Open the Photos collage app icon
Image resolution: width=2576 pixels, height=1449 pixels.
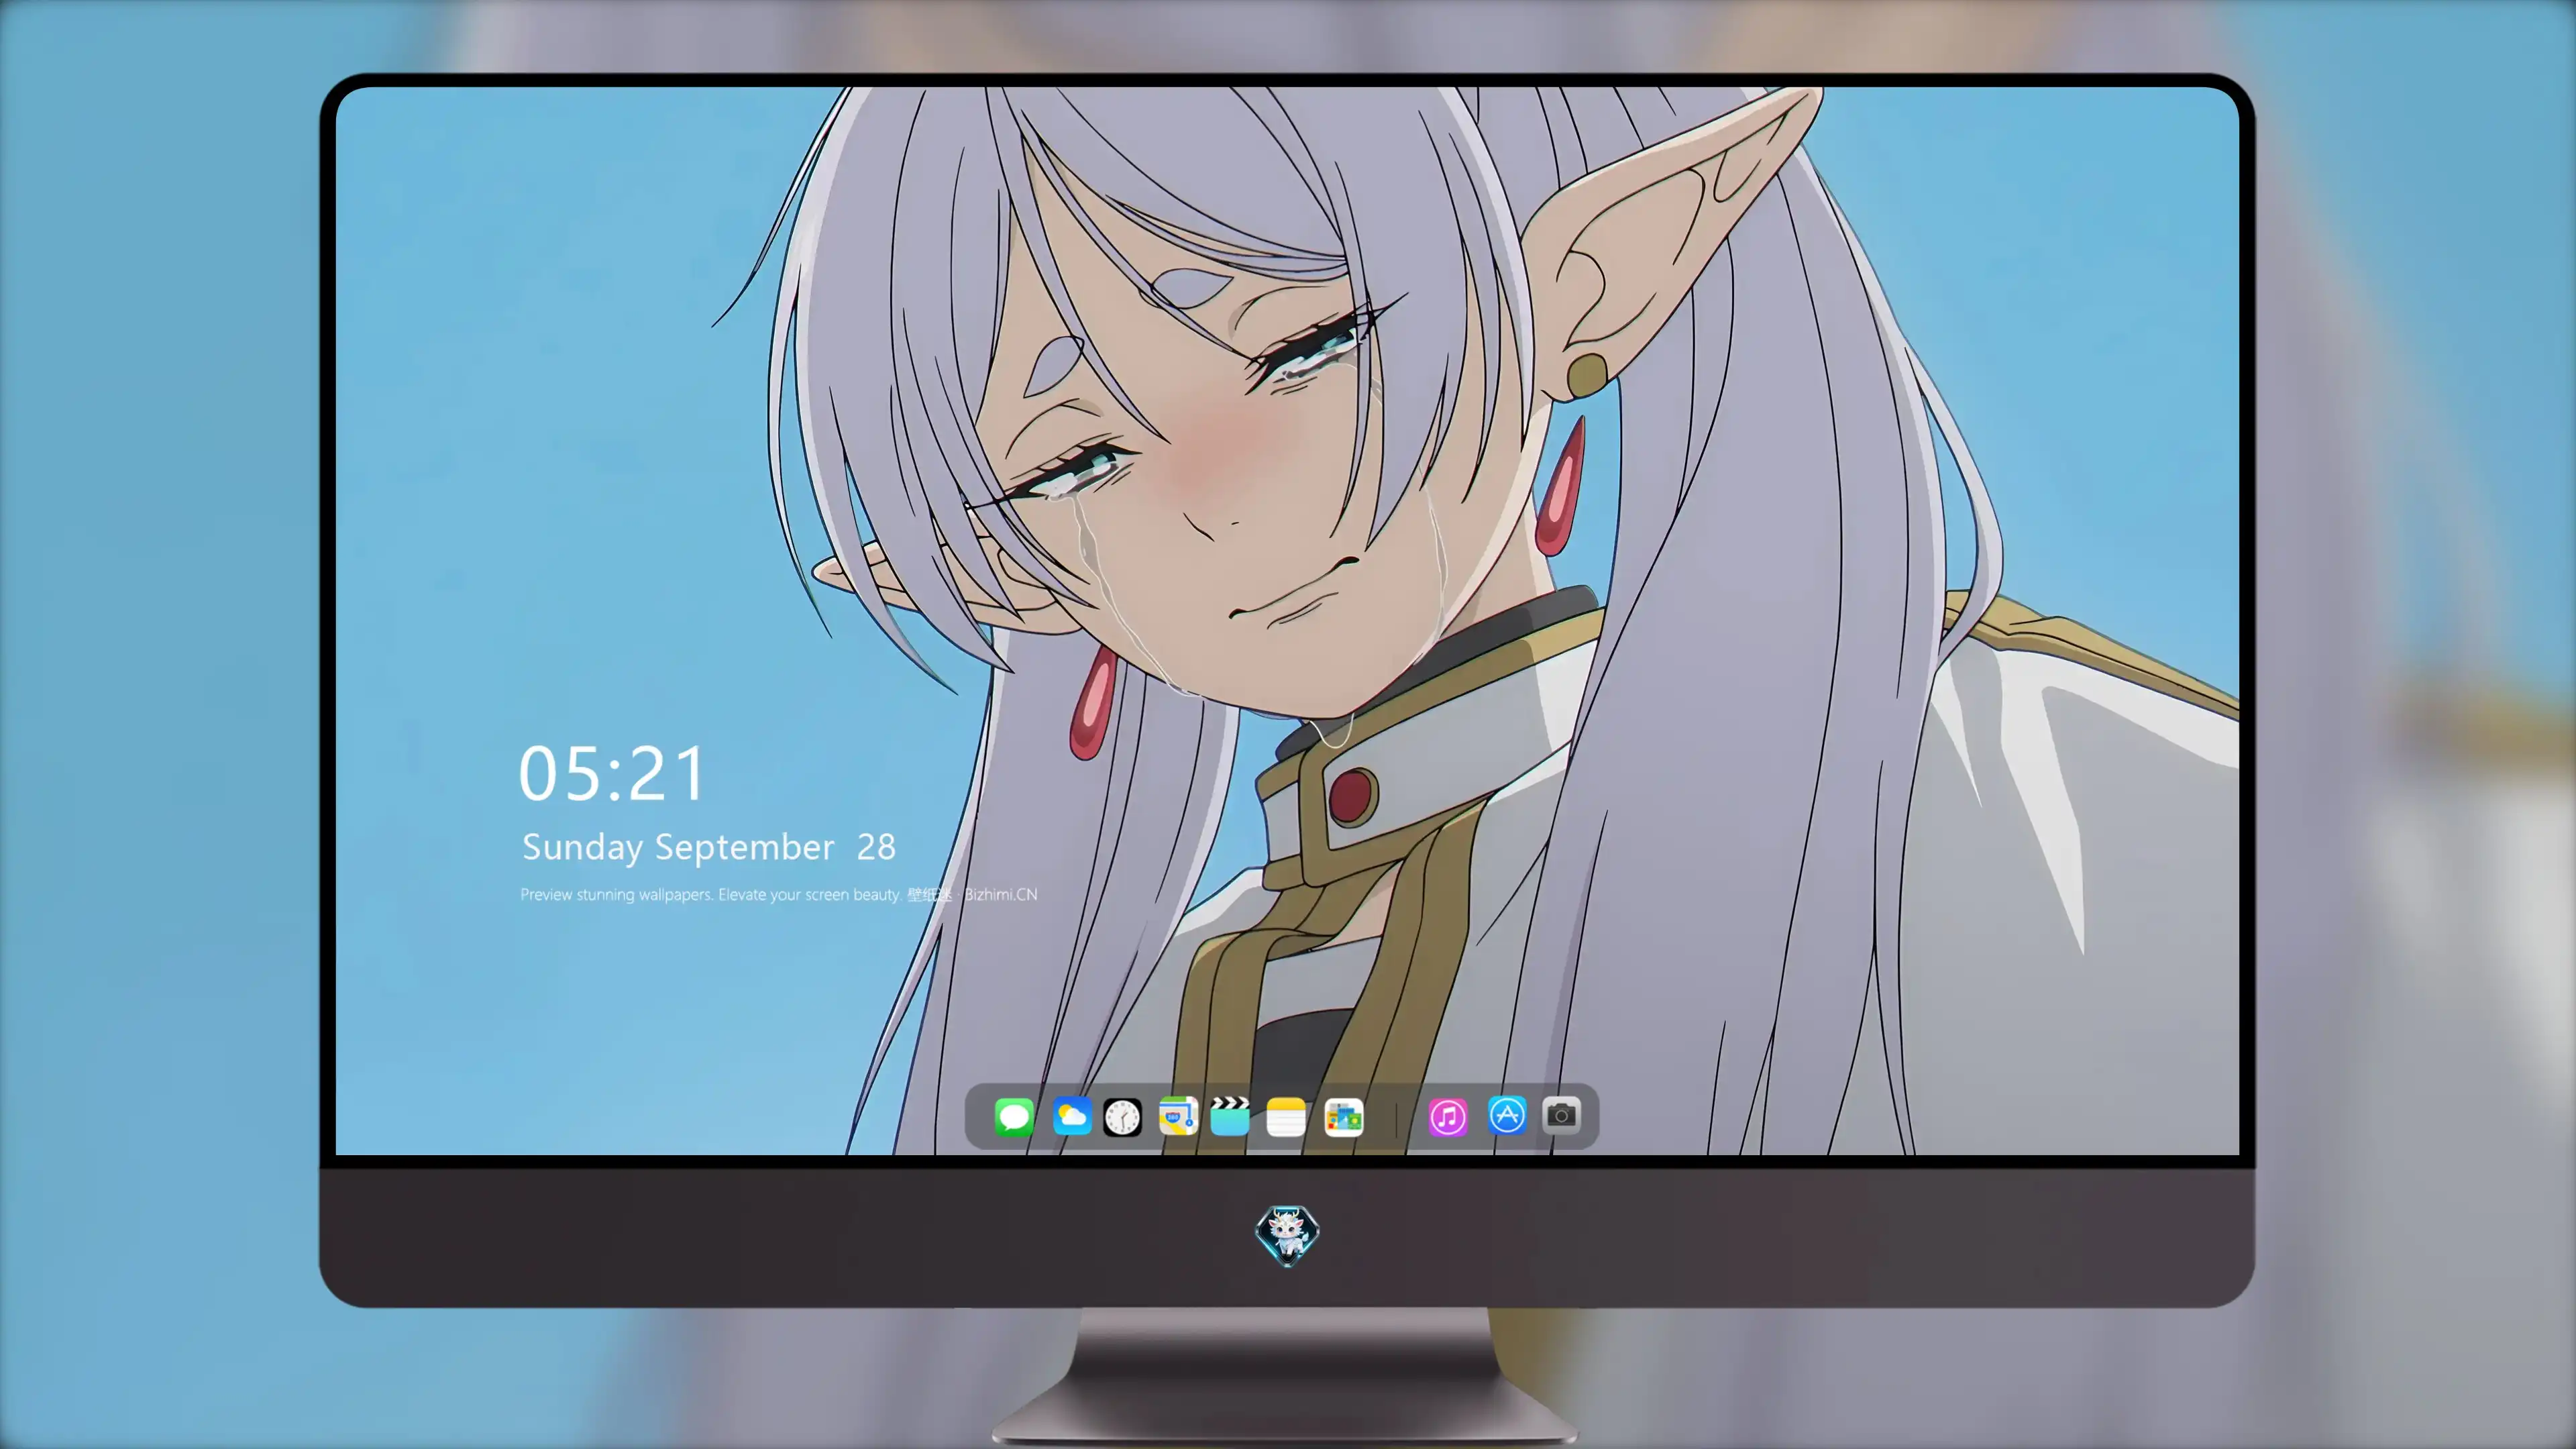coord(1343,1116)
